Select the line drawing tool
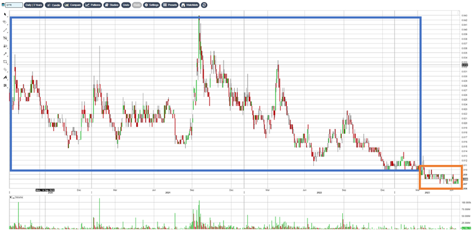 click(x=5, y=31)
